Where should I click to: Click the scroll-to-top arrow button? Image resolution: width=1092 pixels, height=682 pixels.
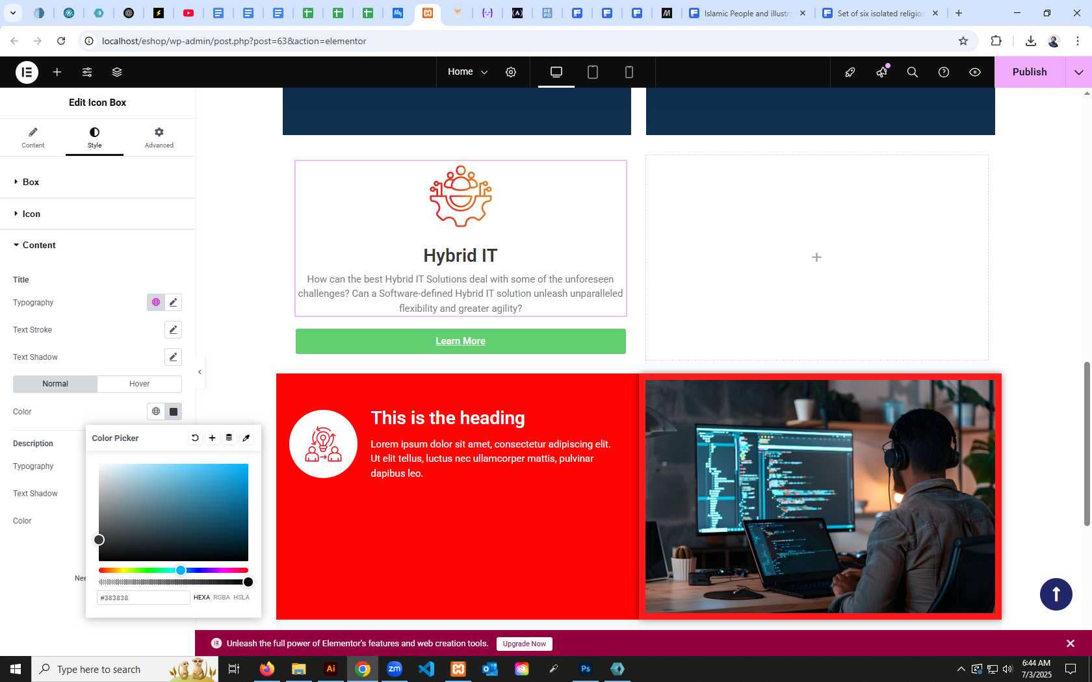pos(1056,594)
